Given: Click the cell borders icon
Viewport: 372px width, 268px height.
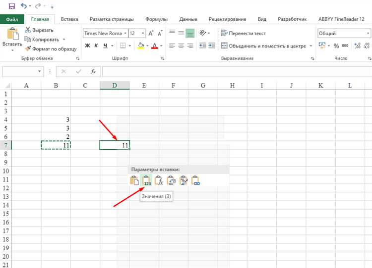Looking at the screenshot, I should (123, 45).
